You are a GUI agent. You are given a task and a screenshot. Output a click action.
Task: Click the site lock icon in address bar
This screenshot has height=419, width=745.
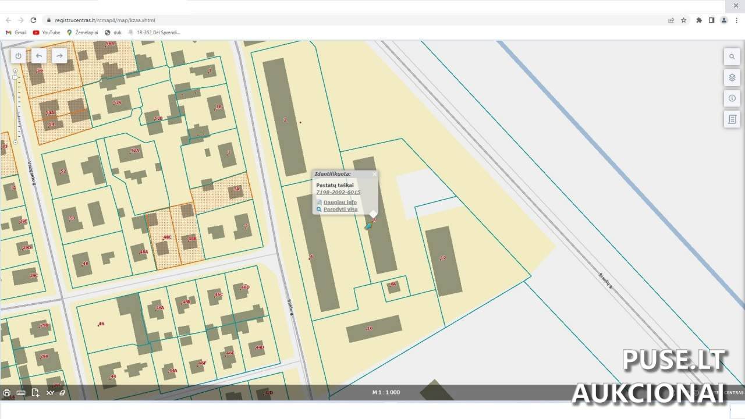tap(49, 20)
